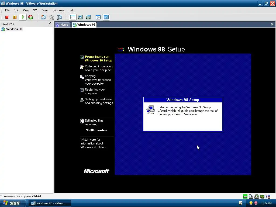
Task: Click the console view toolbar icon
Action: 106,17
